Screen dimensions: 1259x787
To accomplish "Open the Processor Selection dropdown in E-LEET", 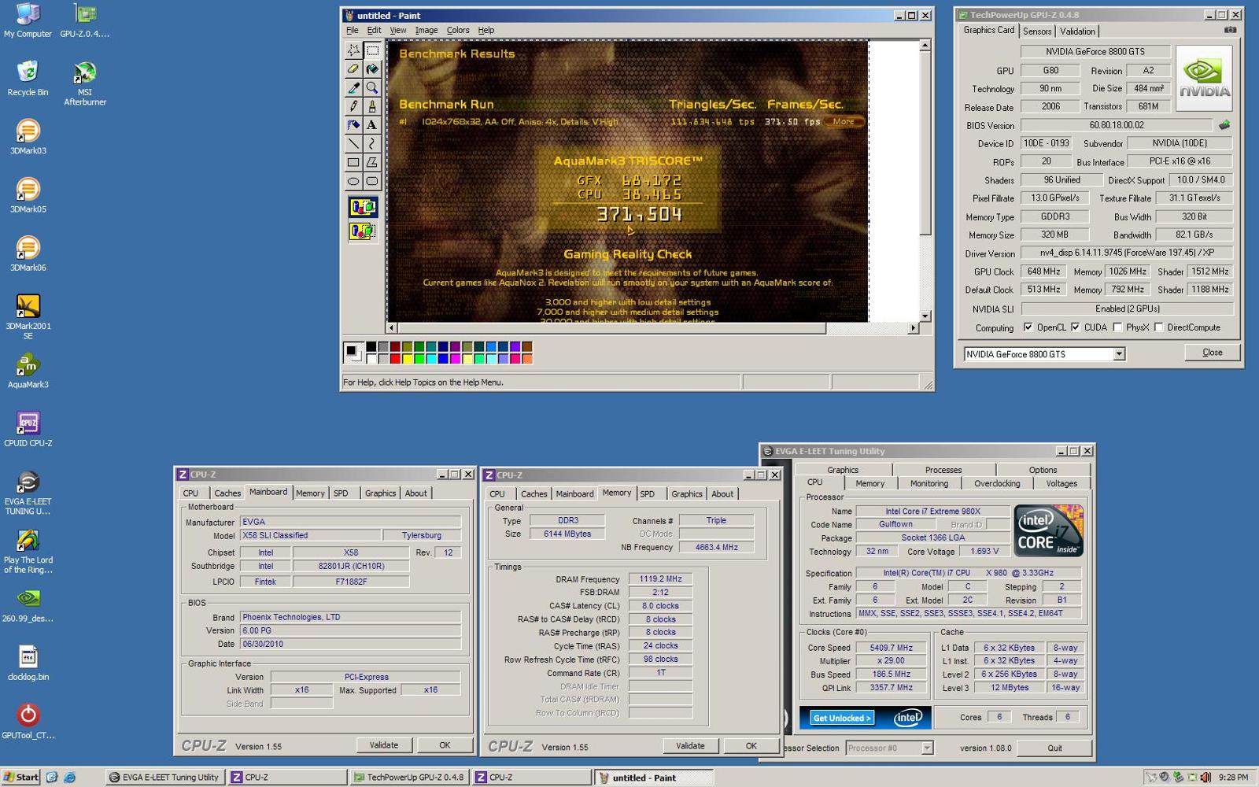I will [926, 748].
